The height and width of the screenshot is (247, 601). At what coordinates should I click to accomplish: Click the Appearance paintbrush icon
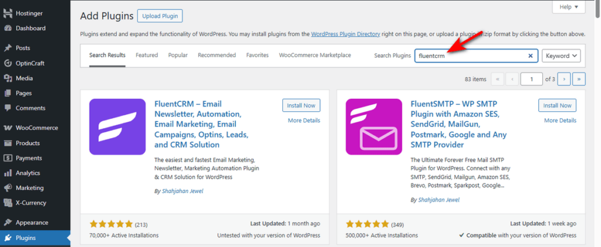pos(8,222)
